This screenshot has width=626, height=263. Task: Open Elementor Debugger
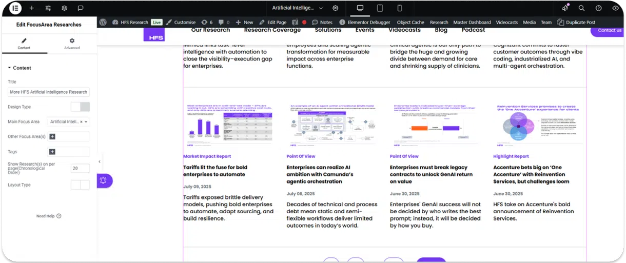click(x=365, y=22)
